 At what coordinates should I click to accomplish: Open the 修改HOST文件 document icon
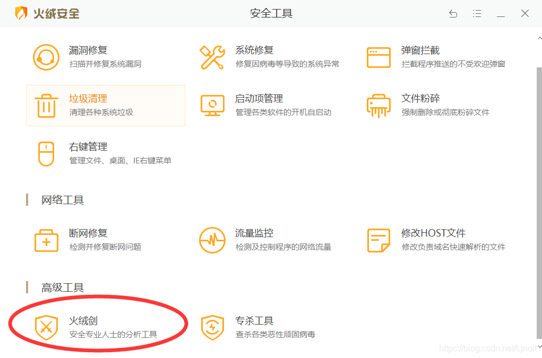[378, 240]
